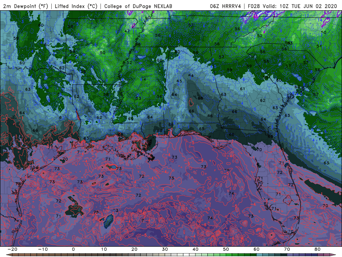This screenshot has height=257, width=342.
Task: Click the '2m Dewpoint (°F)' title text
Action: point(26,6)
